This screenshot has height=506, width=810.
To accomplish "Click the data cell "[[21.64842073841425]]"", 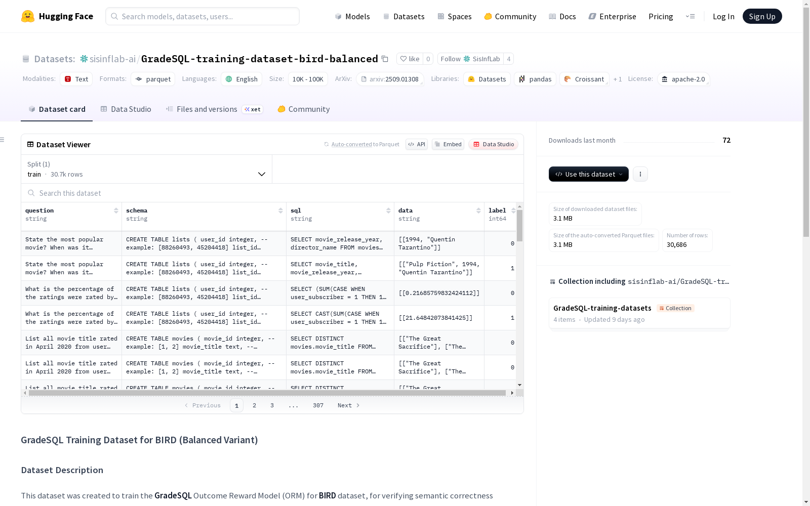I will [439, 318].
